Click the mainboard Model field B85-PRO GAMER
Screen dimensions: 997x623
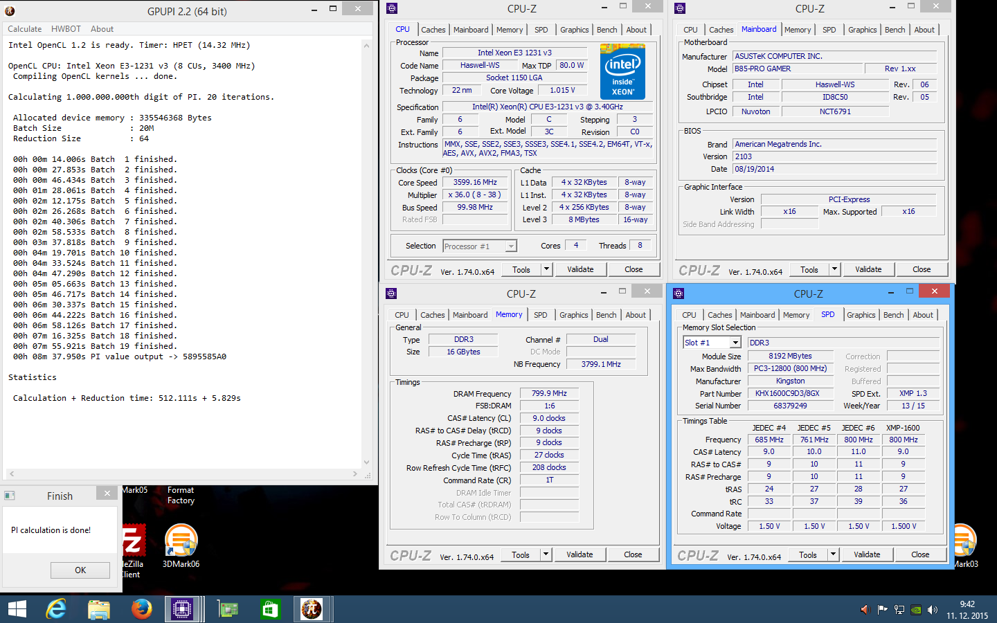pyautogui.click(x=798, y=69)
